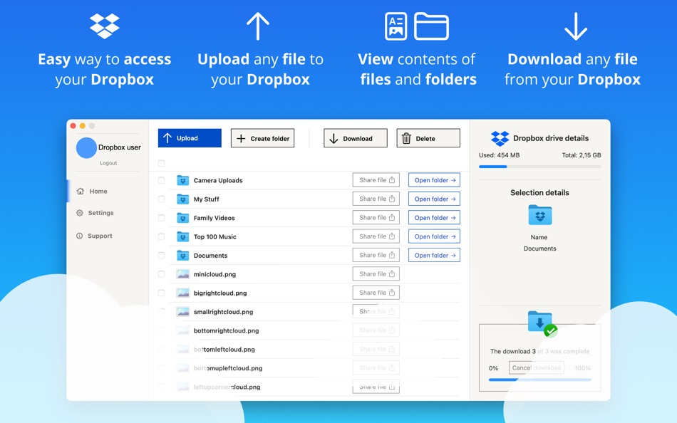Check the My Stuff checkbox
The width and height of the screenshot is (677, 423).
click(x=162, y=199)
